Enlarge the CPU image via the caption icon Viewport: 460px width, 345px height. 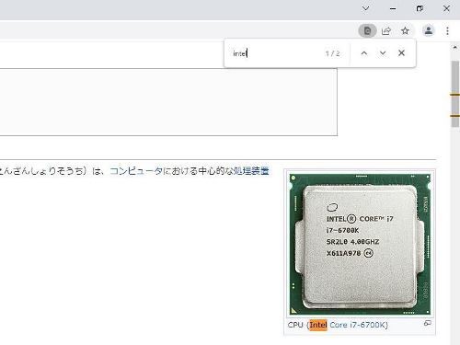pyautogui.click(x=428, y=323)
